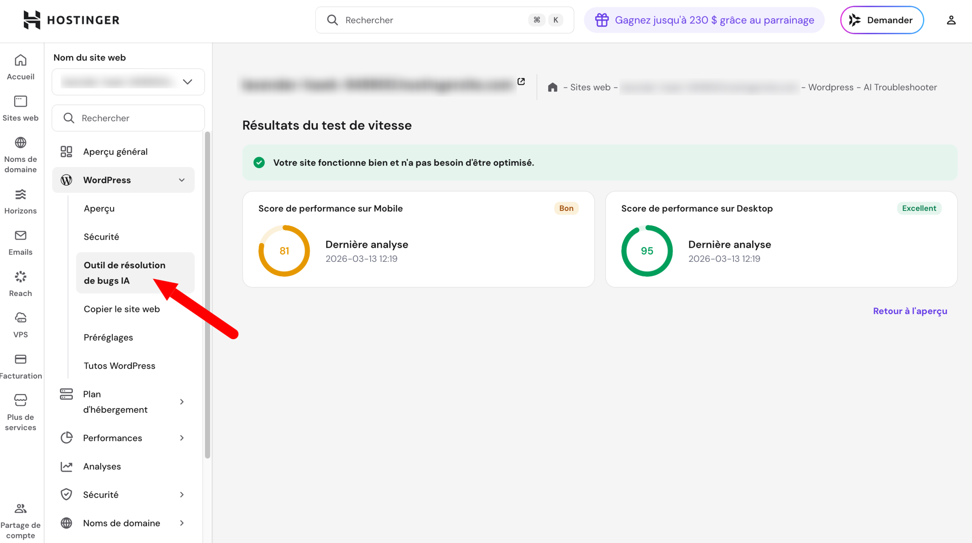Screen dimensions: 972x543
Task: Click AI Troubleshooter breadcrumb
Action: tap(900, 87)
